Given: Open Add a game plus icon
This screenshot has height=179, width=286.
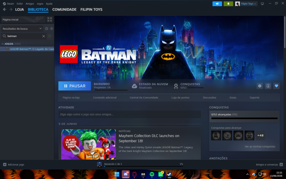Looking at the screenshot, I should coord(5,165).
